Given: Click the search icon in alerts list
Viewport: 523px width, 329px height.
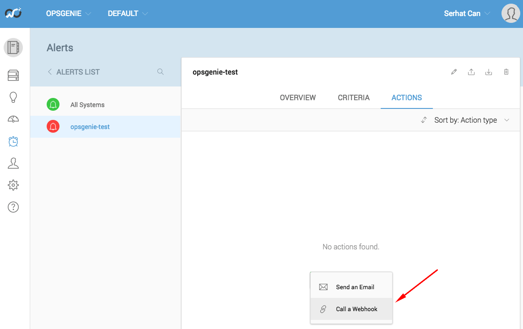Looking at the screenshot, I should coord(161,72).
